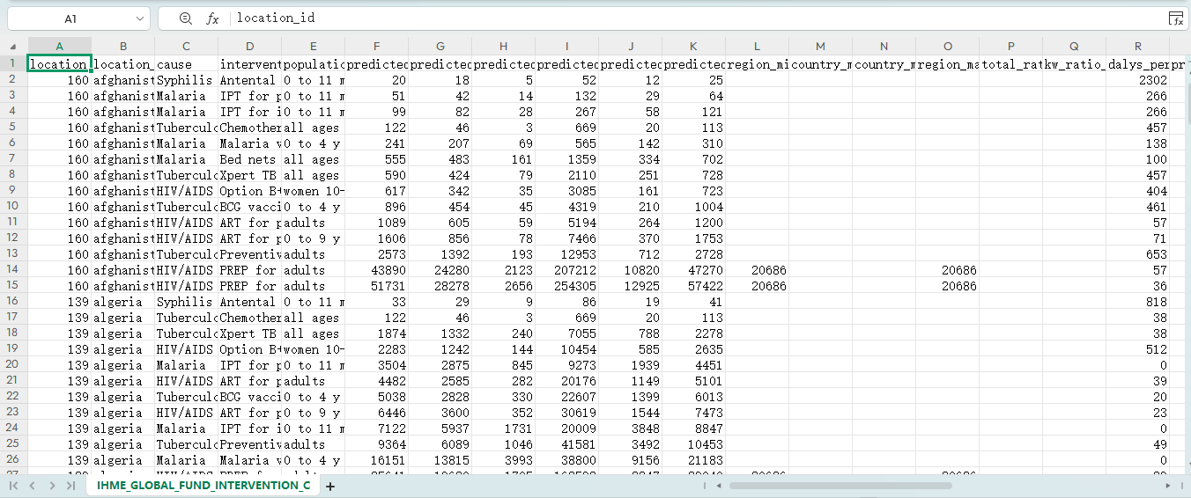
Task: Click 'women 10-' cell in row 9
Action: [x=313, y=190]
